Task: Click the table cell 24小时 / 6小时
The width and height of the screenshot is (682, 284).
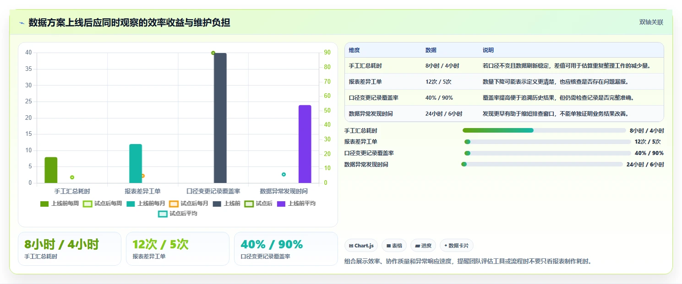Action: pyautogui.click(x=444, y=114)
